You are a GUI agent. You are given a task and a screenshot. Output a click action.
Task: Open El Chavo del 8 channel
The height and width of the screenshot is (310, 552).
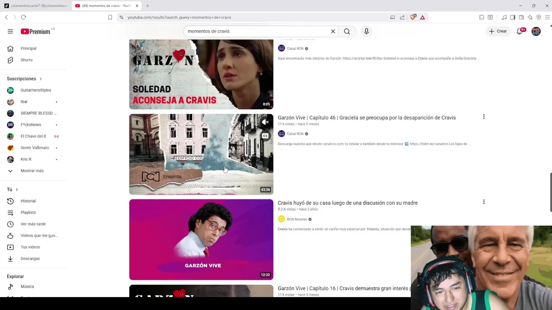click(x=33, y=136)
